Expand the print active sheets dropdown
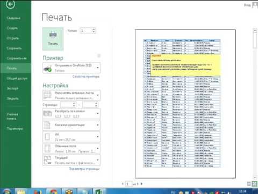This screenshot has height=194, width=258. (x=71, y=95)
